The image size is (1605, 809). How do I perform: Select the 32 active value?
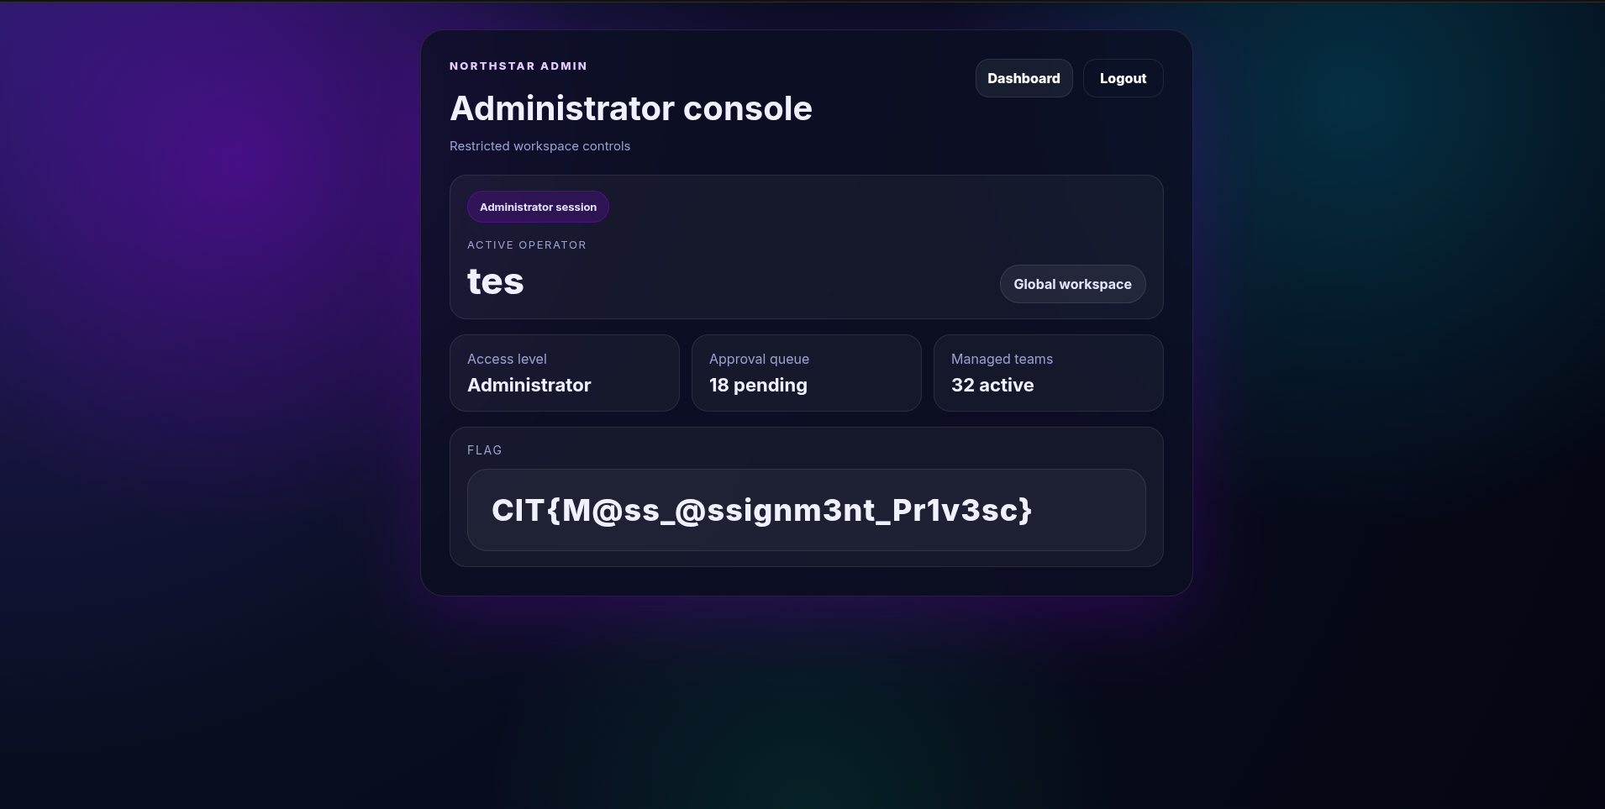point(992,385)
